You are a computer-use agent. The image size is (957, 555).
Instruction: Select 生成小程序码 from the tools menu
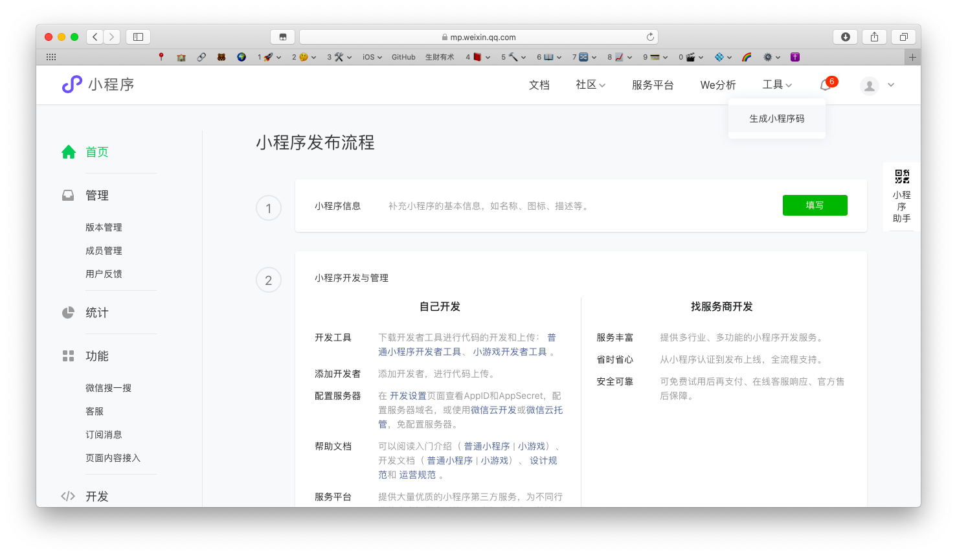coord(777,119)
